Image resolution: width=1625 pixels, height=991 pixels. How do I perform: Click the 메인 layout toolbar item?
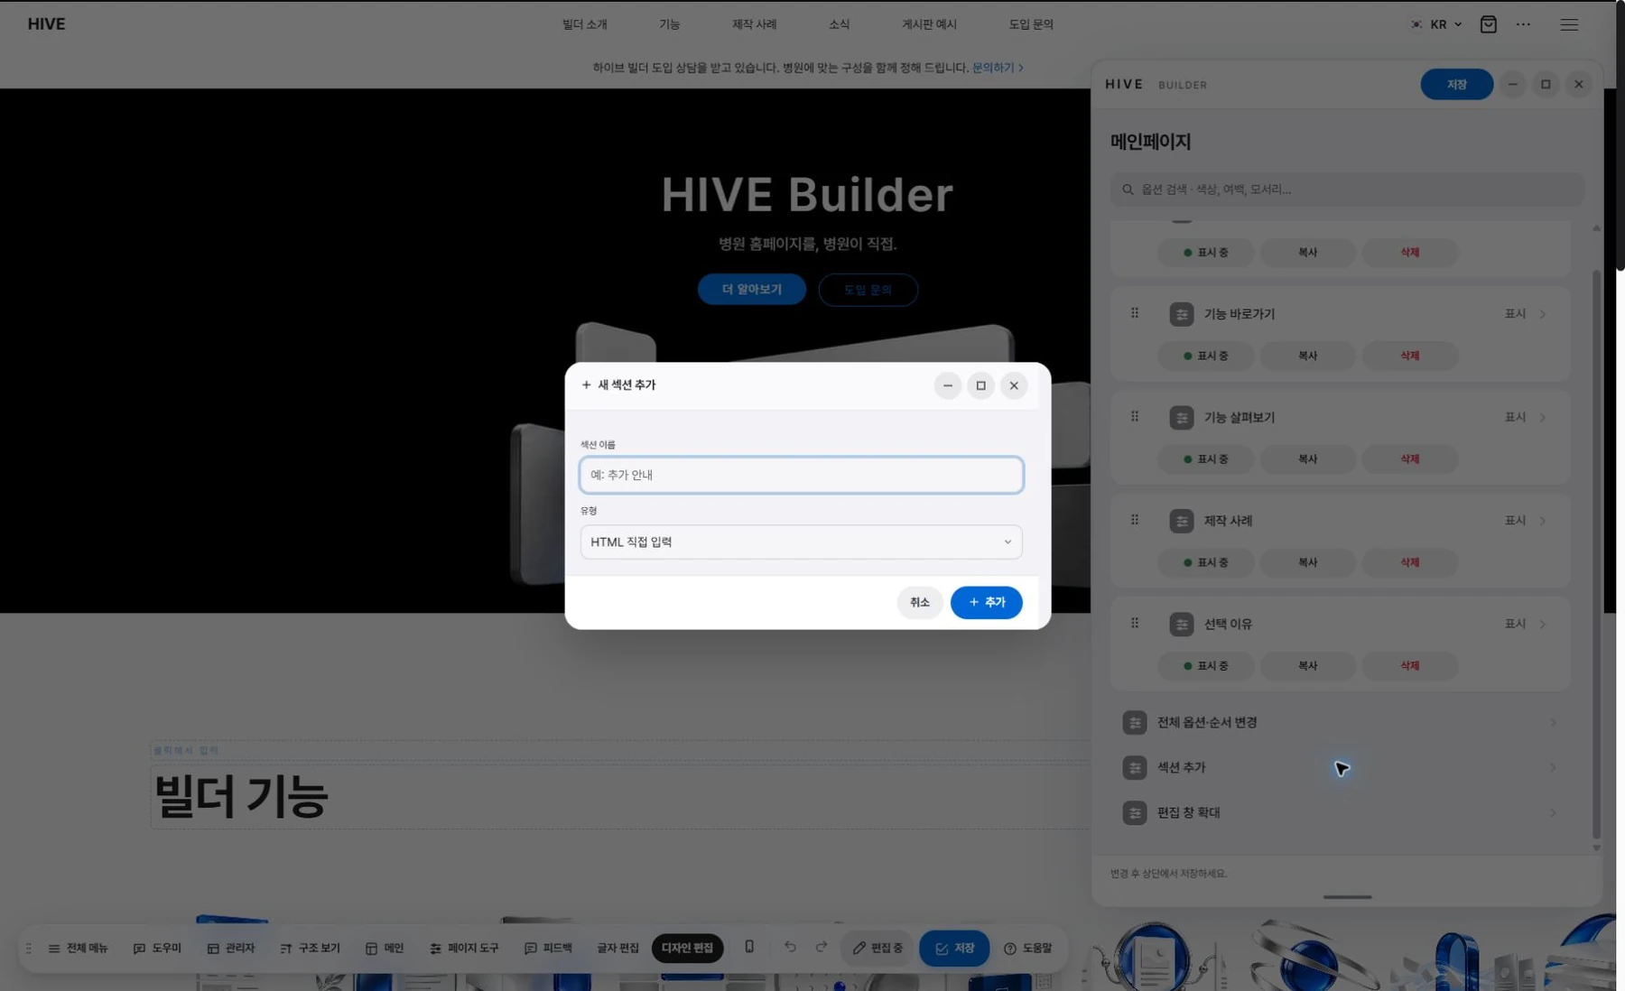coord(385,949)
